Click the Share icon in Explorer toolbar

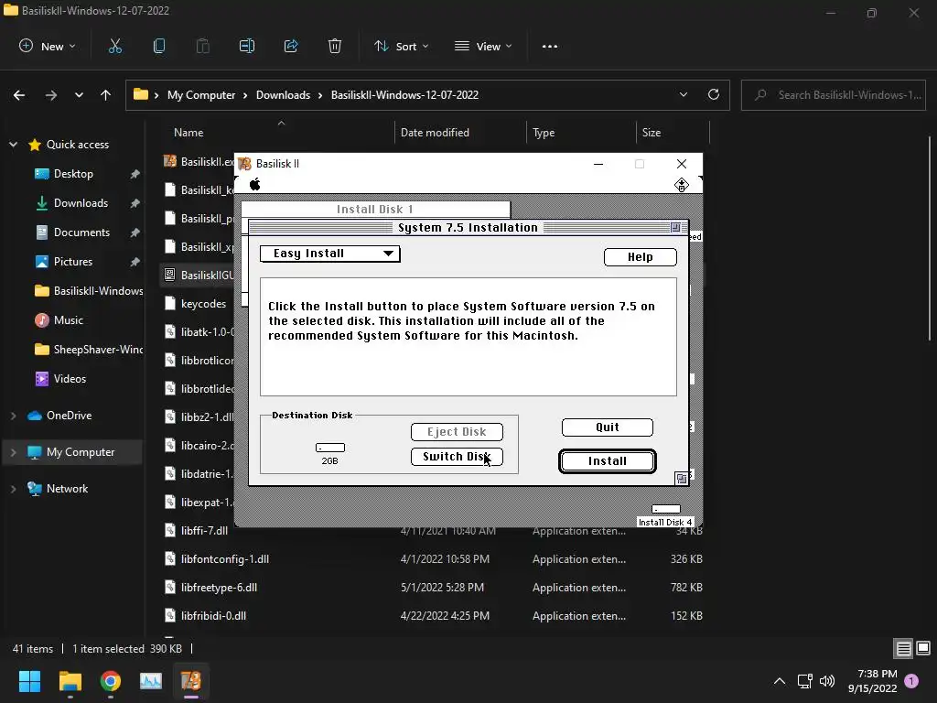pyautogui.click(x=291, y=46)
